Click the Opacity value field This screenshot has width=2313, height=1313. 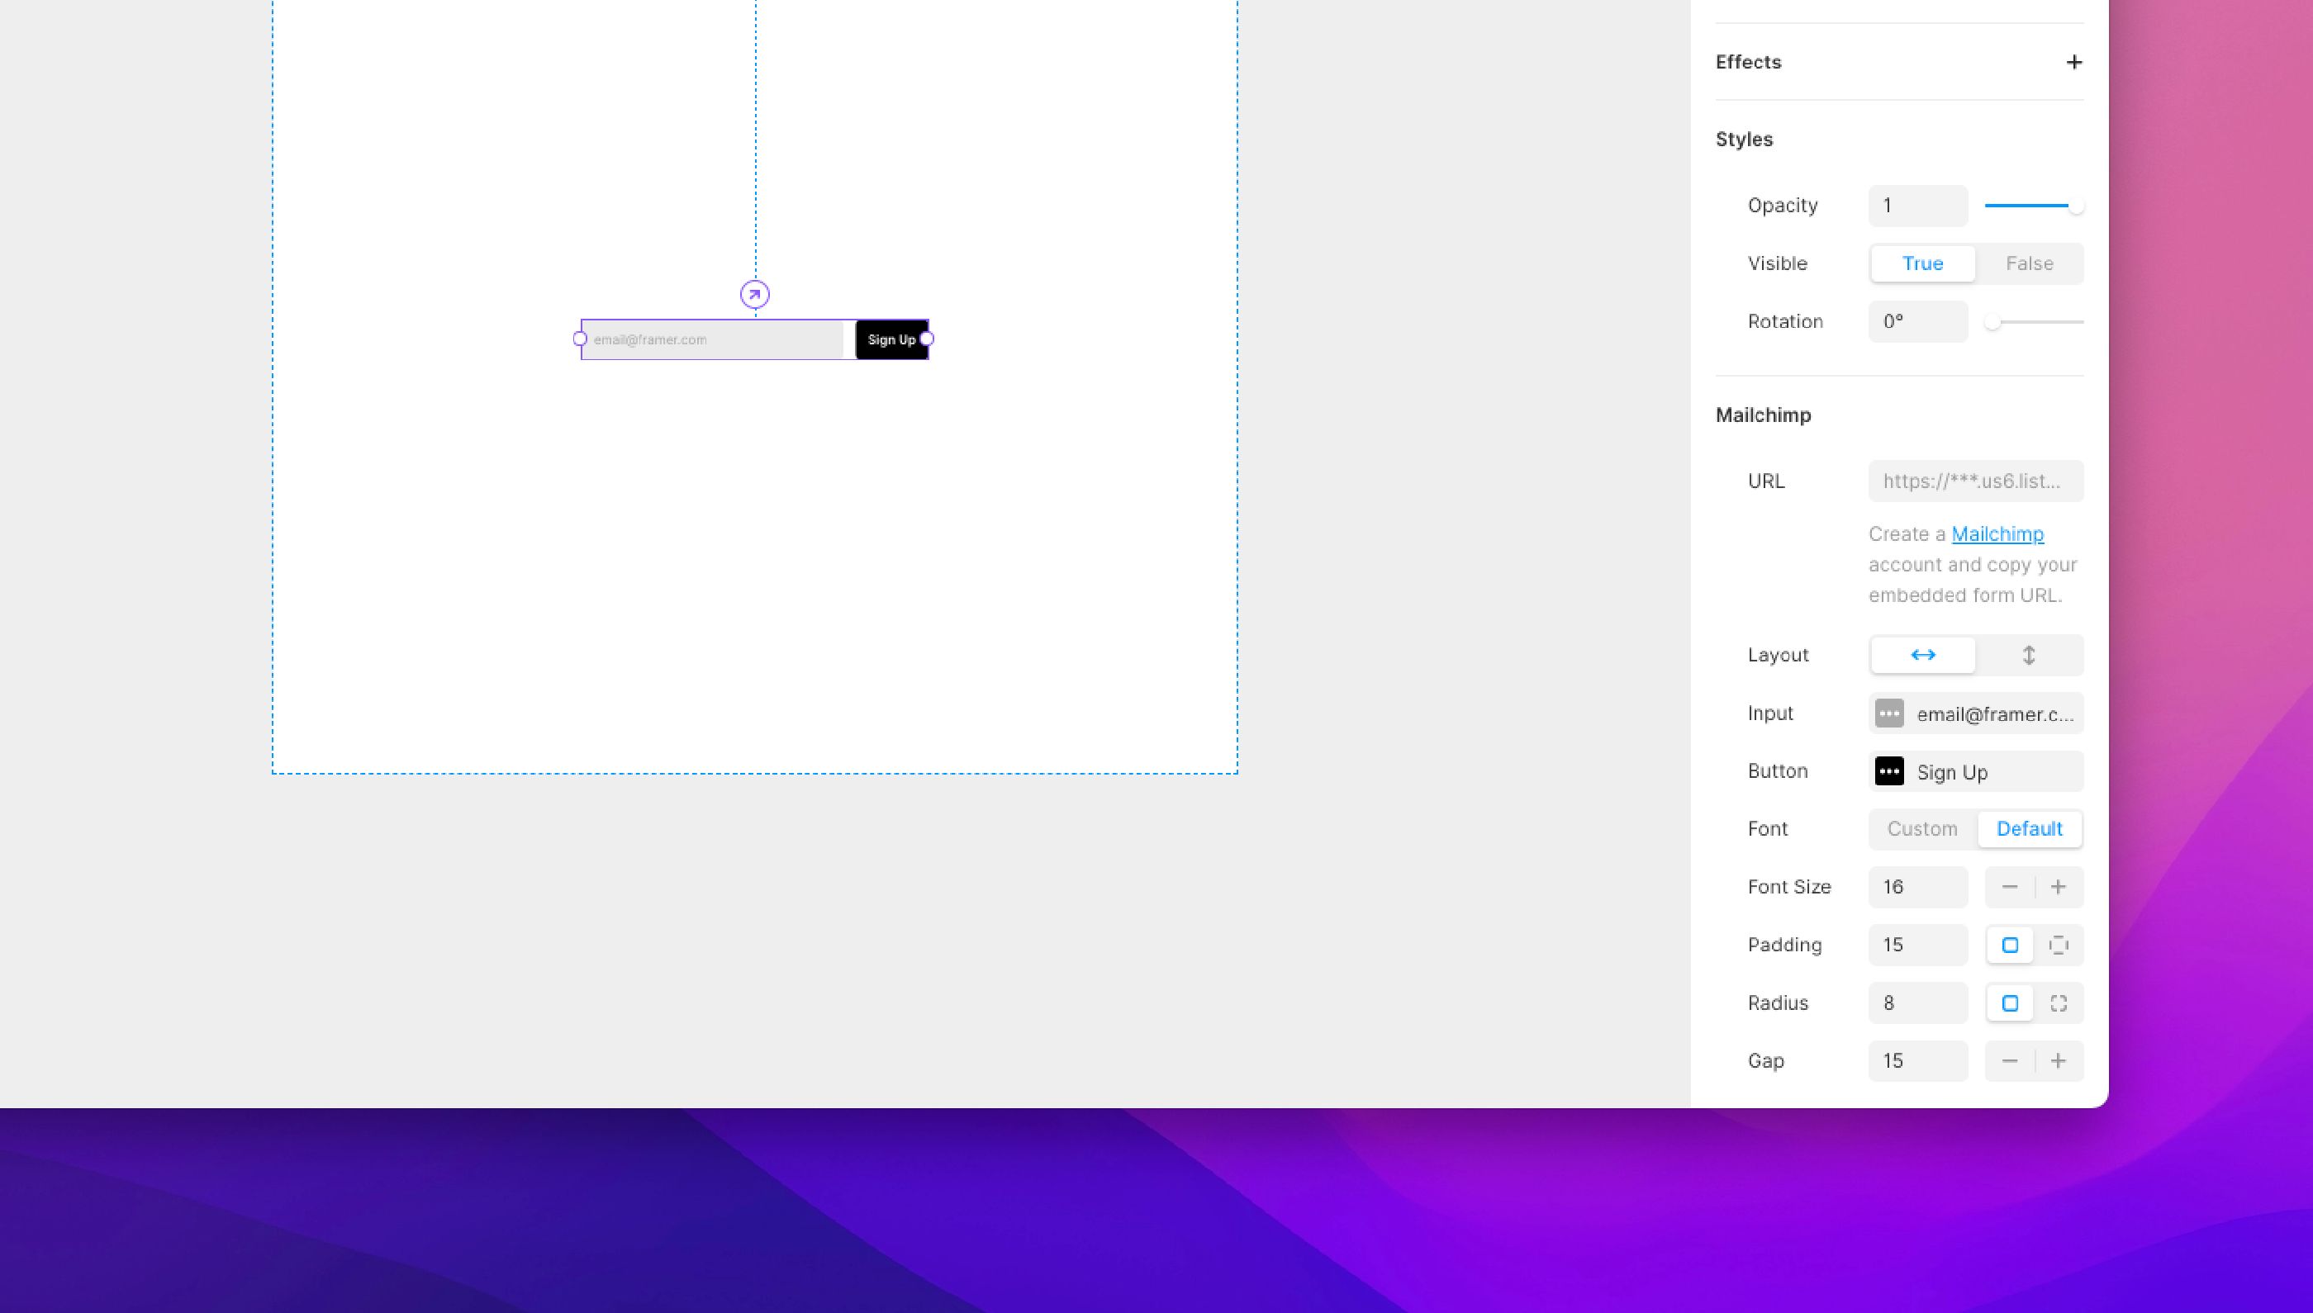1917,206
